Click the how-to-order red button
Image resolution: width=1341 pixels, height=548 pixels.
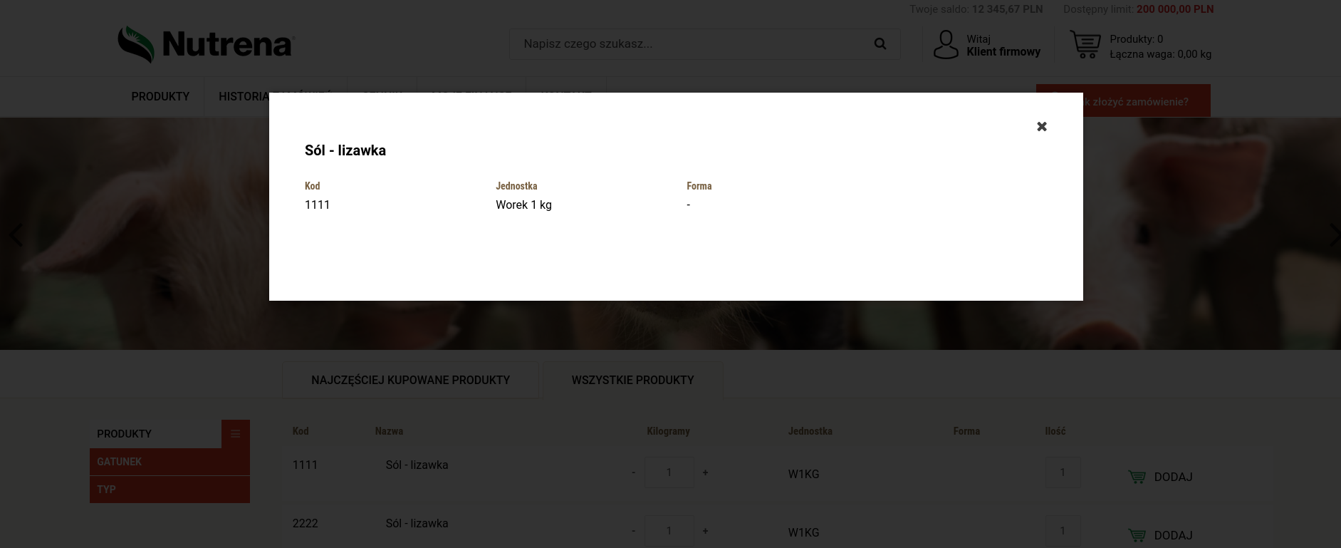(x=1123, y=100)
